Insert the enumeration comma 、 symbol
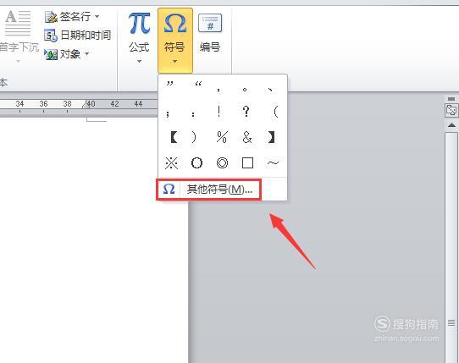459x363 pixels. (270, 90)
